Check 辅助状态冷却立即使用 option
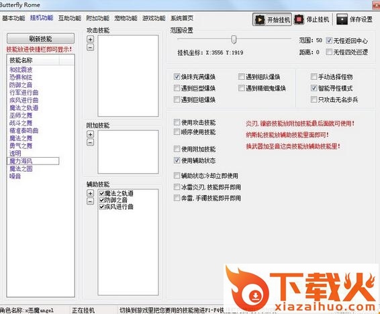The image size is (380, 314). tap(177, 176)
